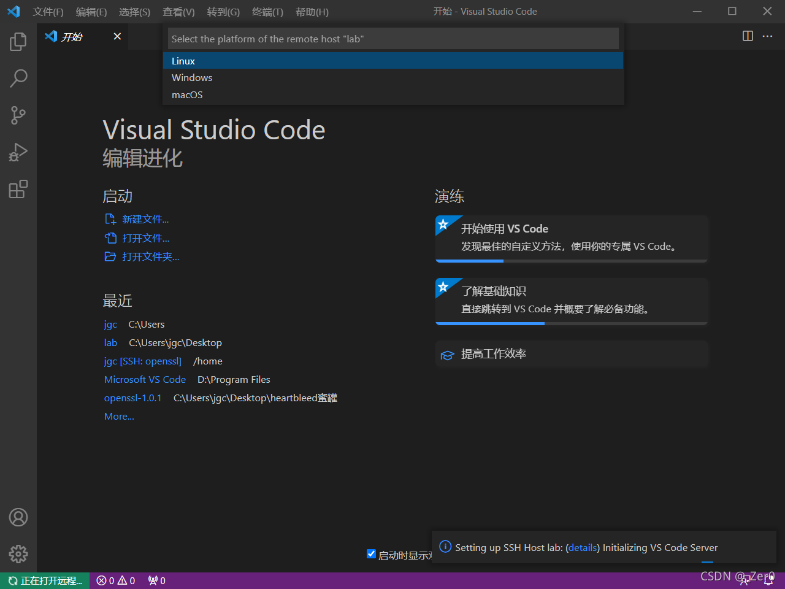Open the 提高工作效率 walkthrough
This screenshot has height=589, width=785.
[572, 354]
